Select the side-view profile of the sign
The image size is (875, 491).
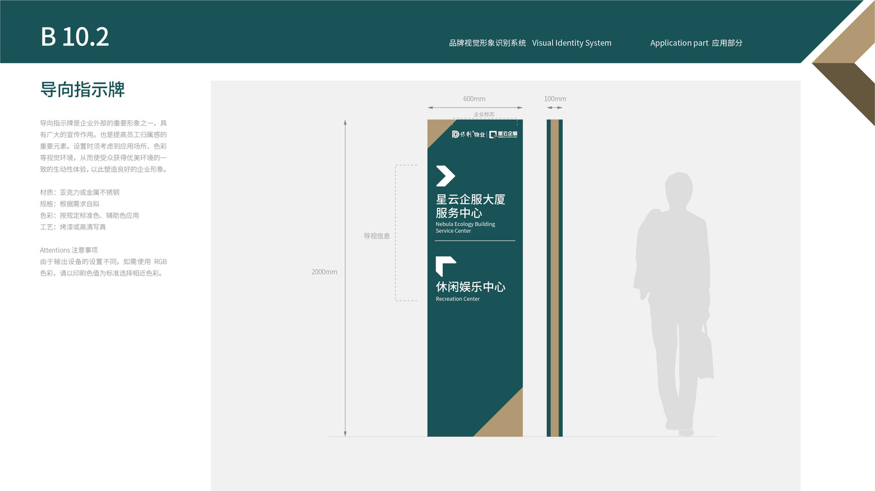point(555,278)
